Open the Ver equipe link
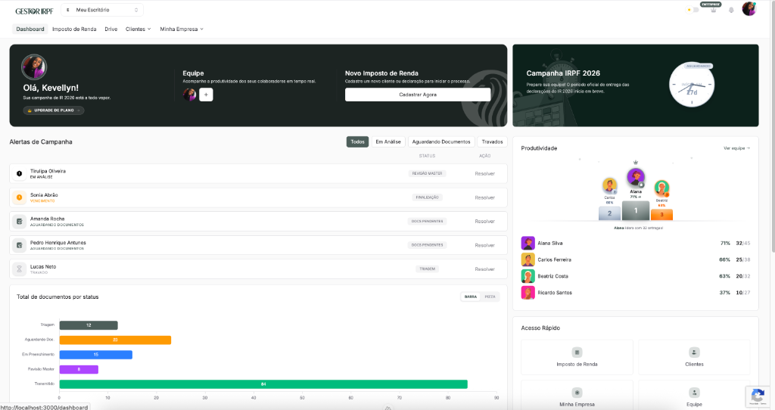775x410 pixels. pyautogui.click(x=736, y=148)
